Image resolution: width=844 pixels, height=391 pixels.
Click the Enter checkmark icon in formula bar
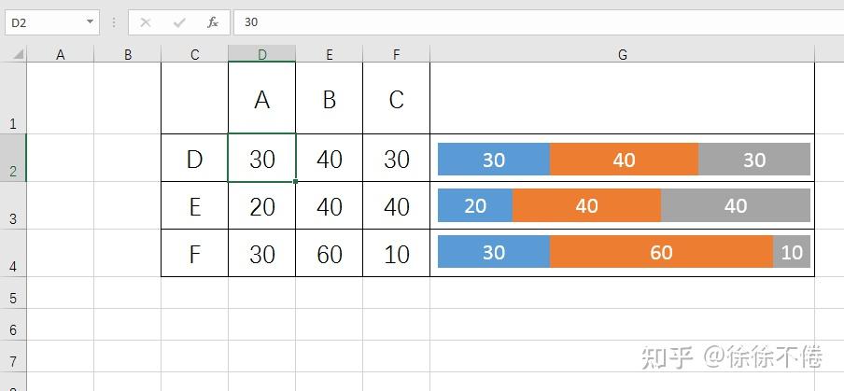(x=179, y=22)
